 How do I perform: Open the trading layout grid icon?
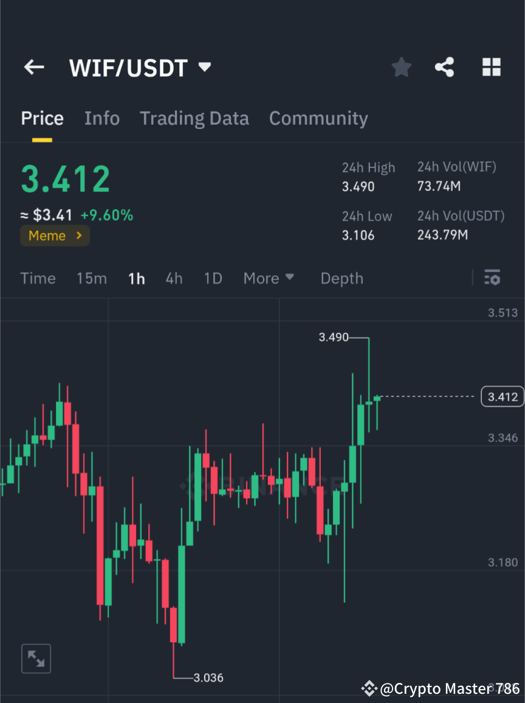coord(491,67)
